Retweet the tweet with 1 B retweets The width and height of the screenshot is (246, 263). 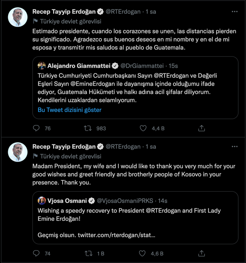[88, 253]
